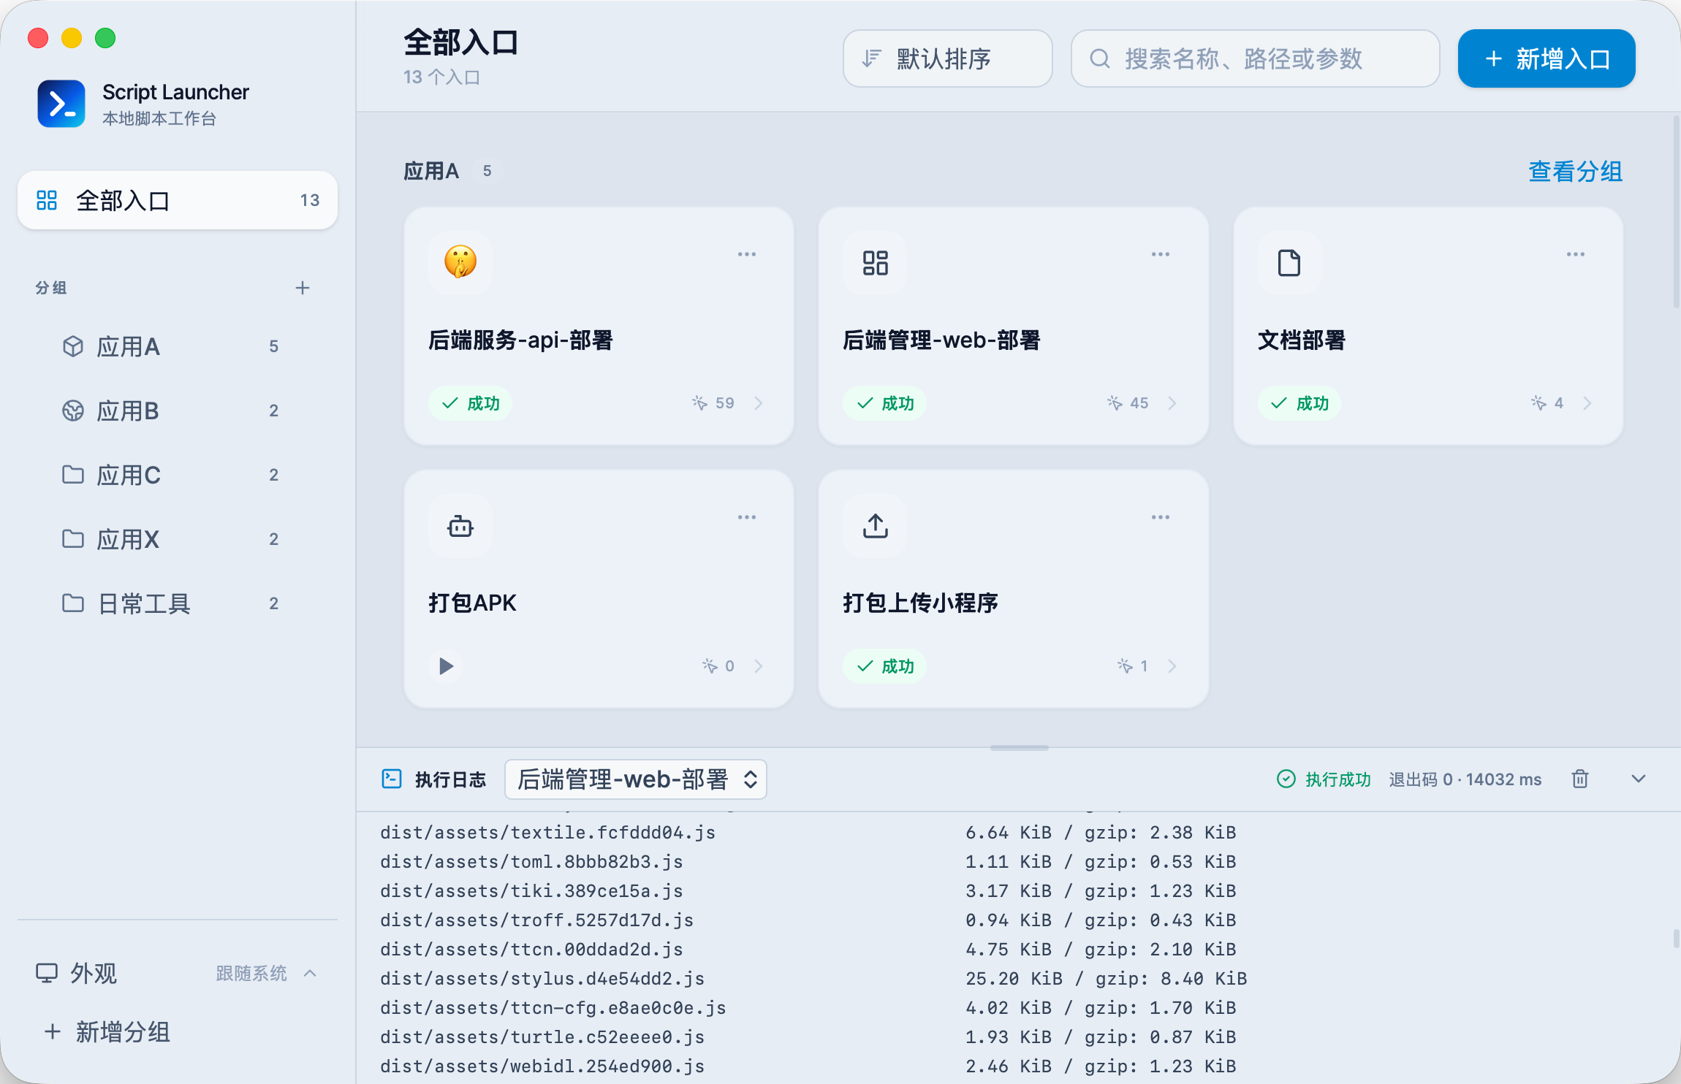This screenshot has height=1084, width=1681.
Task: Click the 退出码 0 · 14032 ms text
Action: 1465,779
